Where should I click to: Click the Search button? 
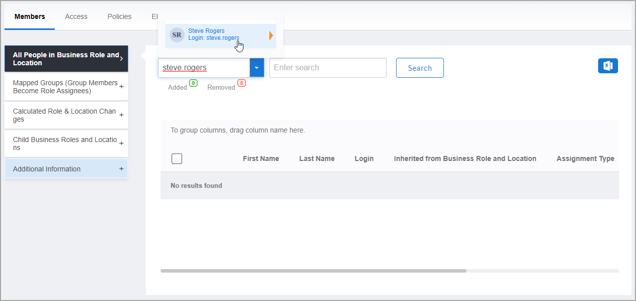click(420, 68)
